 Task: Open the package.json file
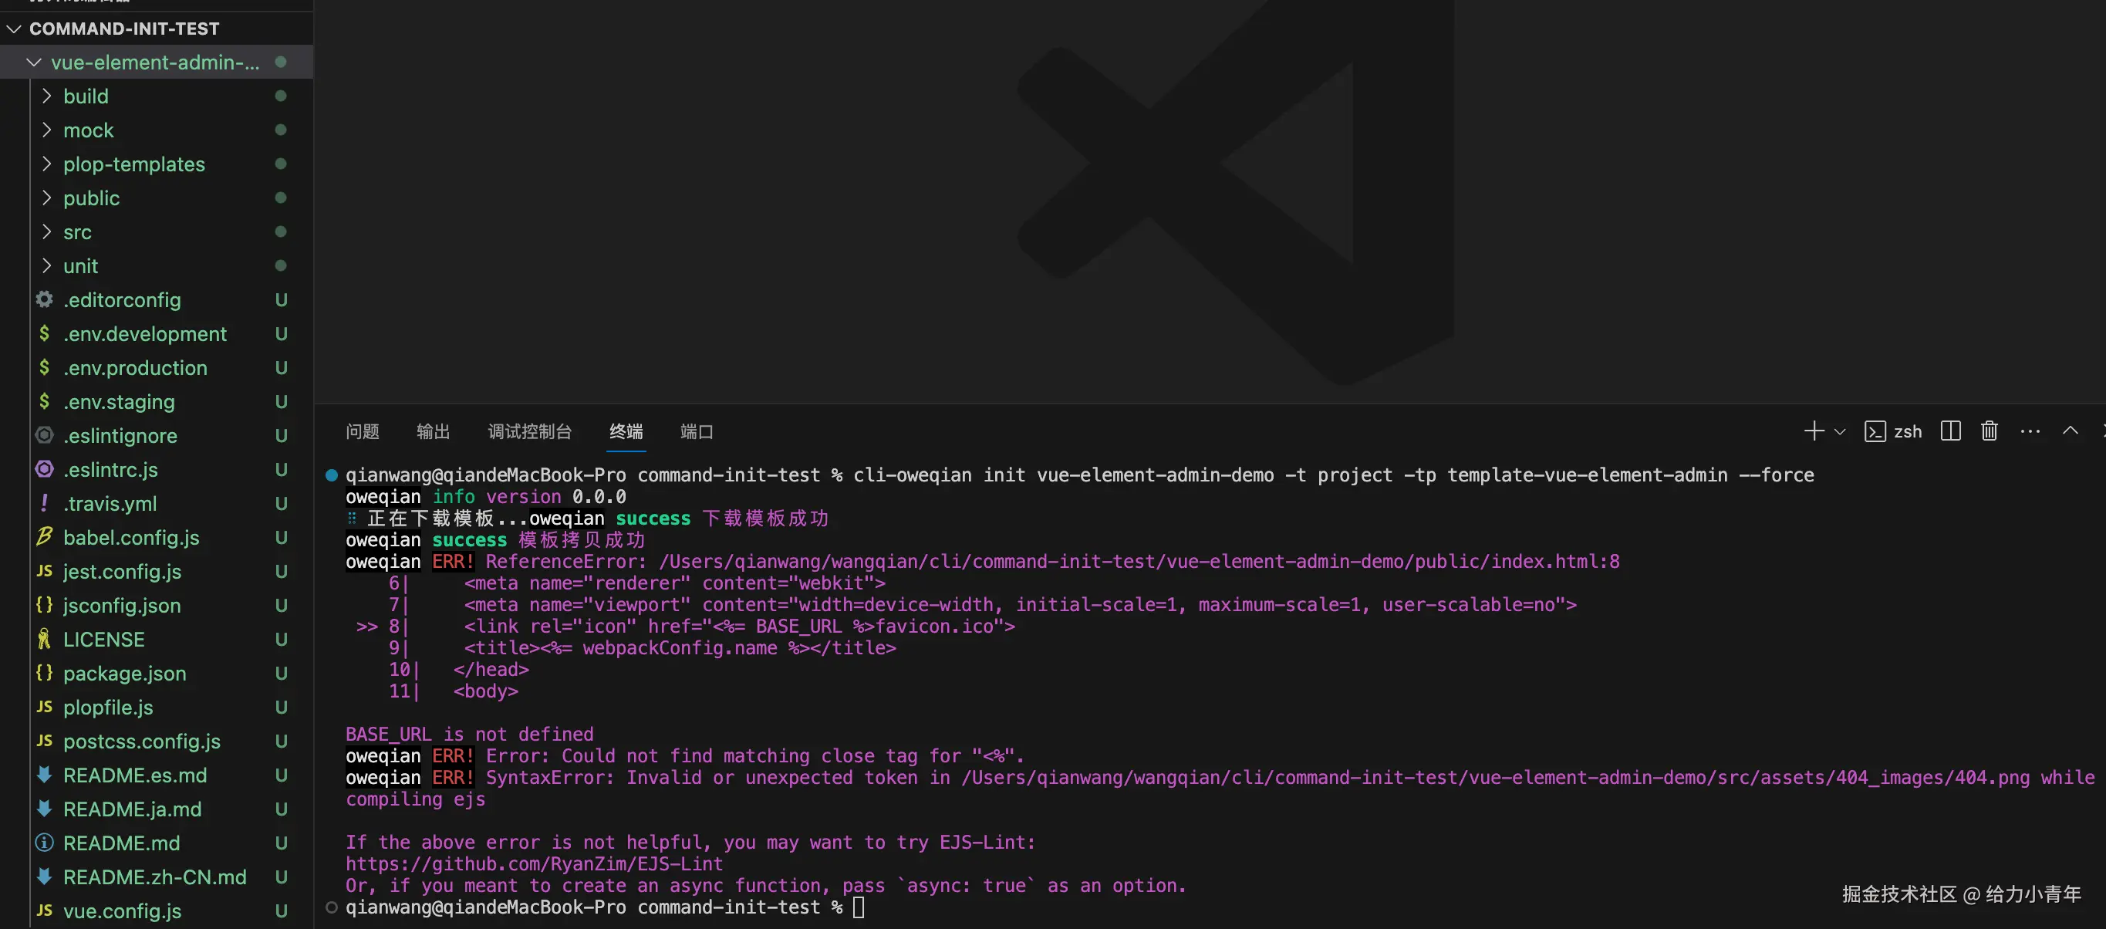(124, 673)
